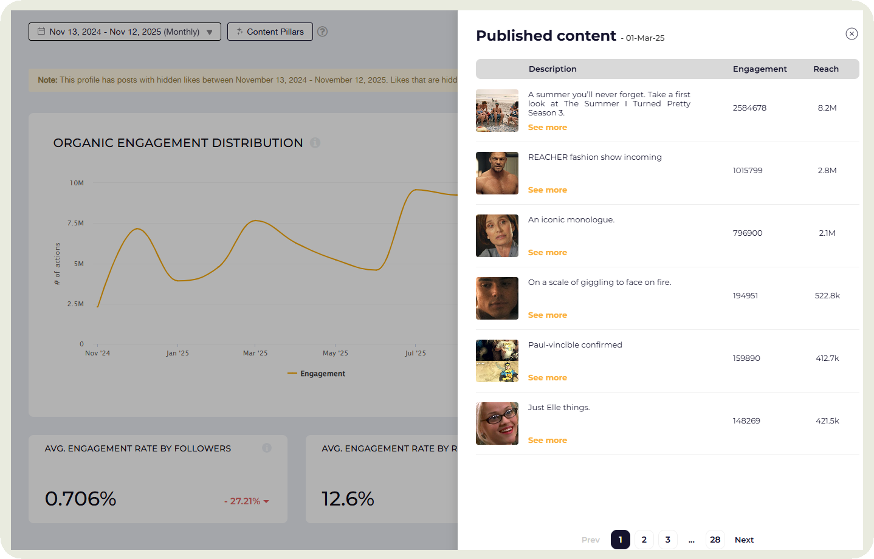Select the Engagement column header
Image resolution: width=874 pixels, height=559 pixels.
point(760,69)
